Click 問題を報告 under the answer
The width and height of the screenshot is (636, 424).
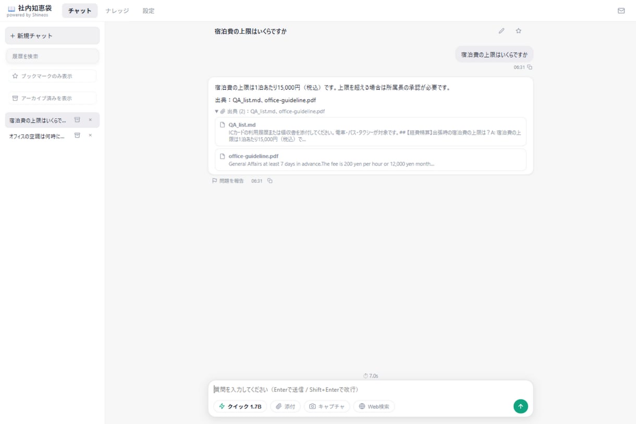[x=228, y=181]
